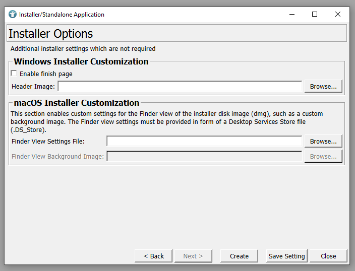The image size is (355, 271).
Task: Click into the Header Image text field
Action: click(180, 87)
